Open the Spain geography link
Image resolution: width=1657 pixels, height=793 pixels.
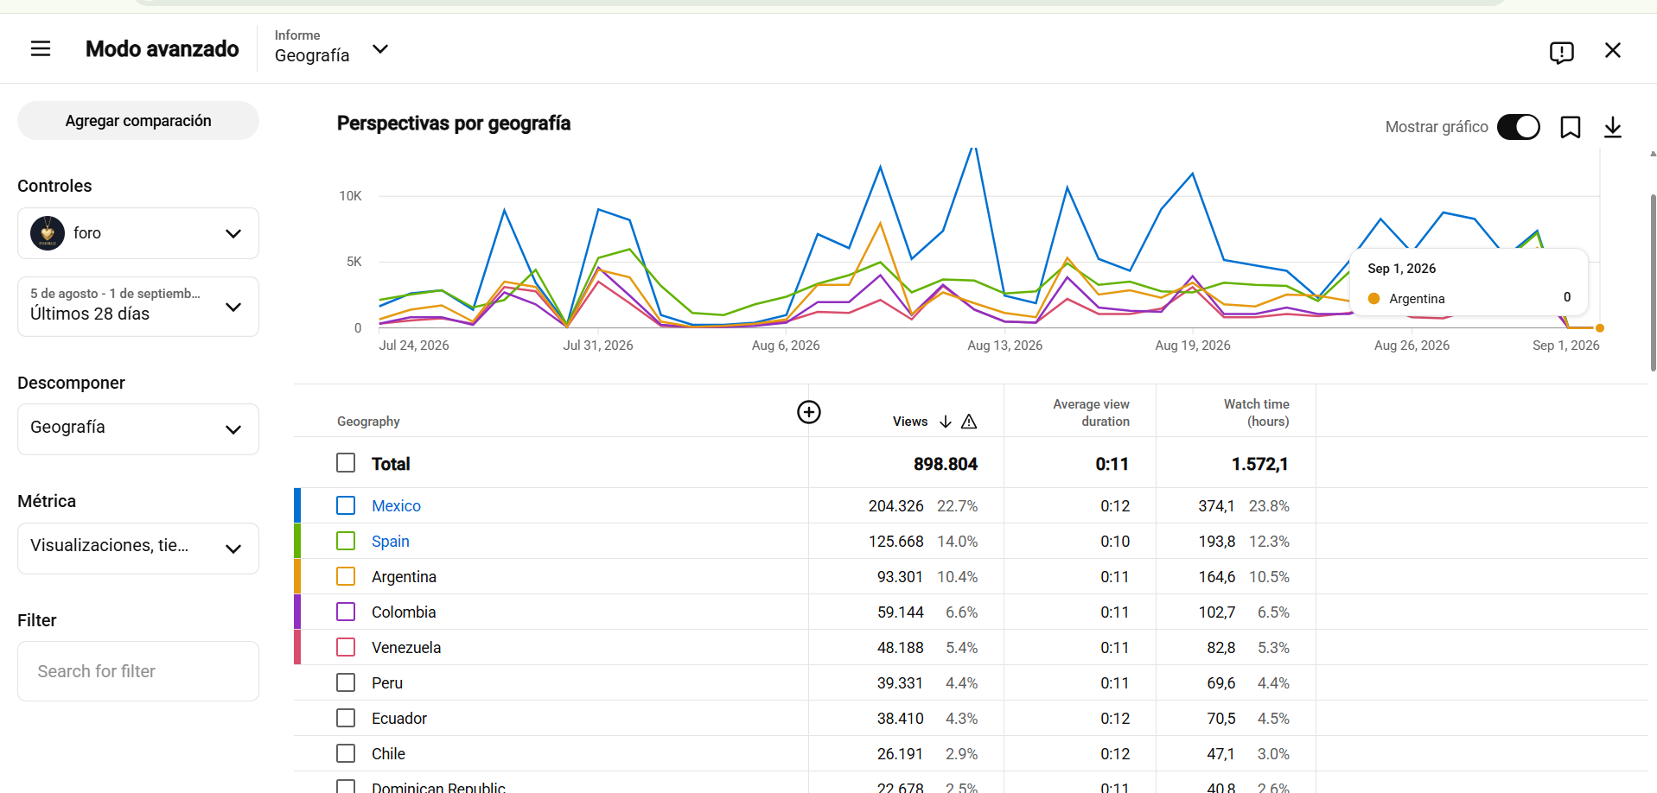(391, 542)
